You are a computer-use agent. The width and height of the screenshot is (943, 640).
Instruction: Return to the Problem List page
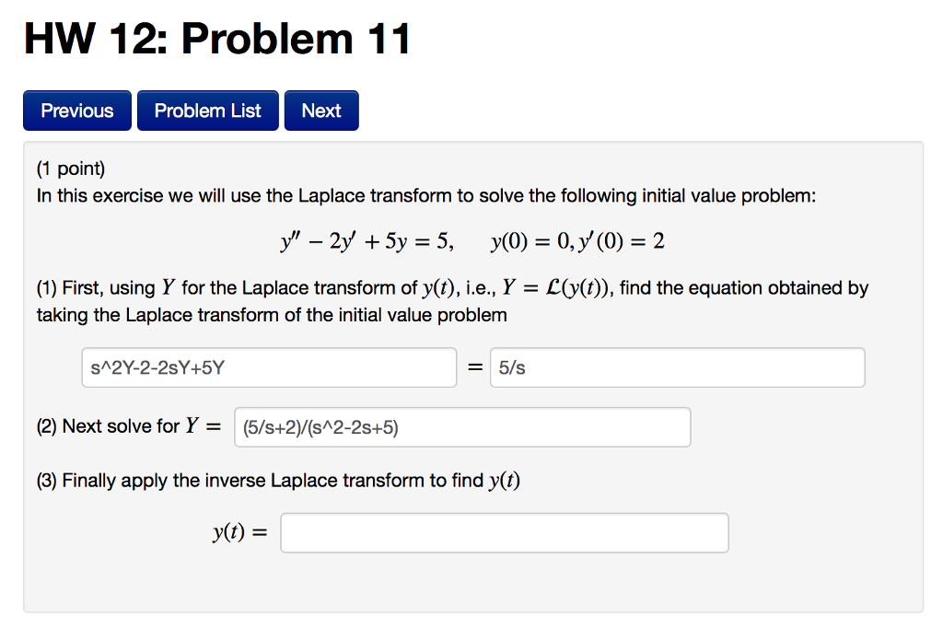point(207,110)
